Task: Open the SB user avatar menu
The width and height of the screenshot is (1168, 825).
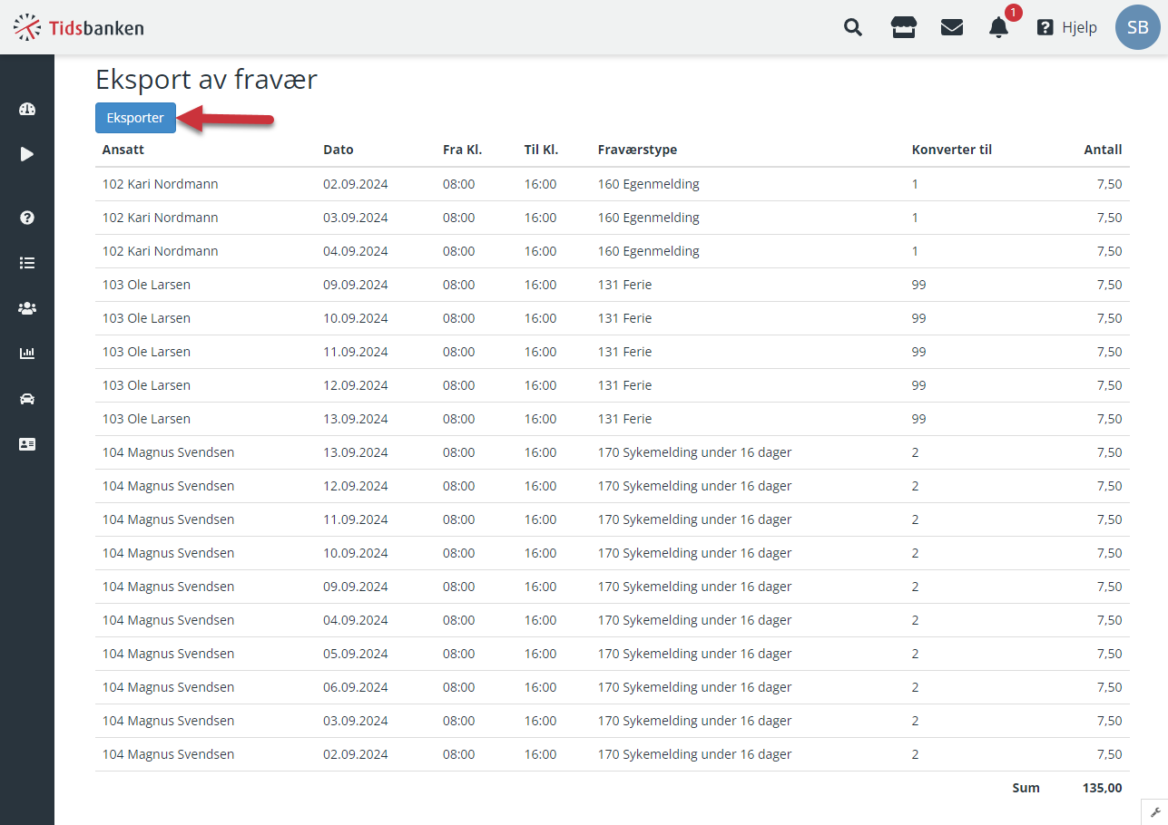Action: pyautogui.click(x=1138, y=27)
